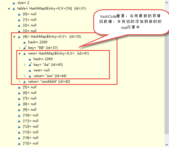This screenshot has height=147, width=169.
Task: Click the field icon beside size= 2
Action: [x=14, y=3]
